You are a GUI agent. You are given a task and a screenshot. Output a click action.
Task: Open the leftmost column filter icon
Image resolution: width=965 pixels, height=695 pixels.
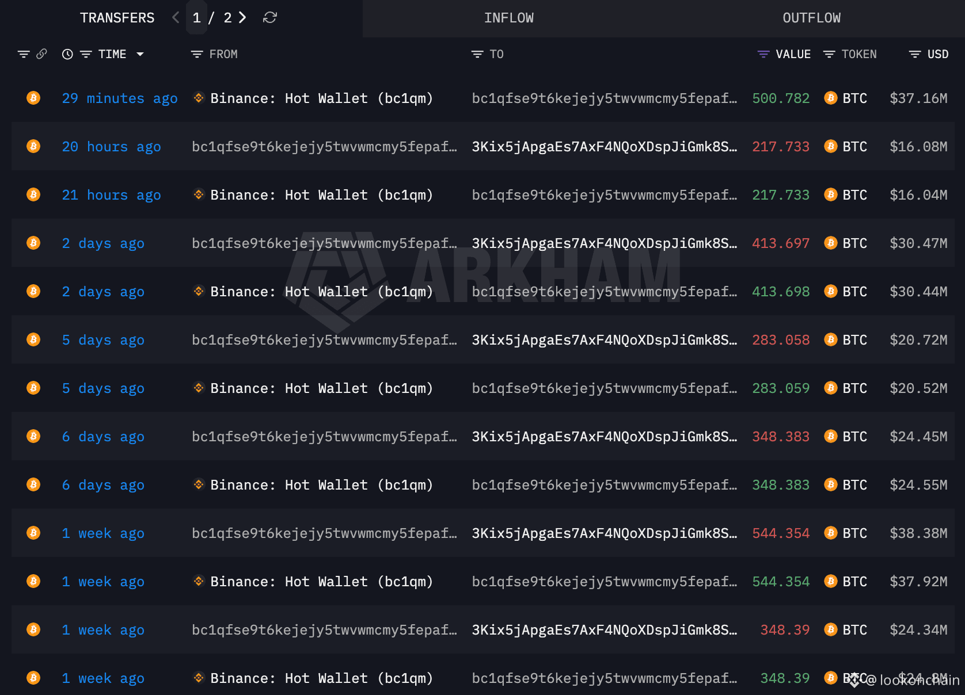[24, 54]
